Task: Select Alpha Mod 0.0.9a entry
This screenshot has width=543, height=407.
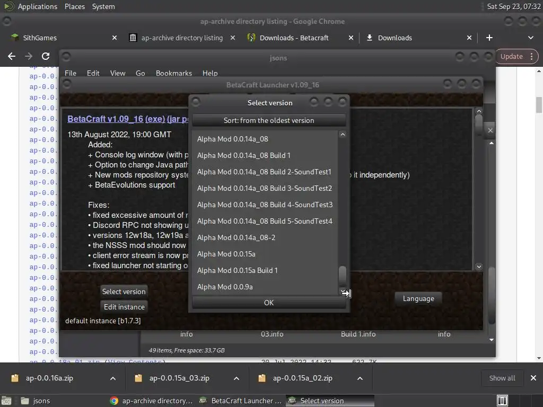Action: tap(265, 287)
